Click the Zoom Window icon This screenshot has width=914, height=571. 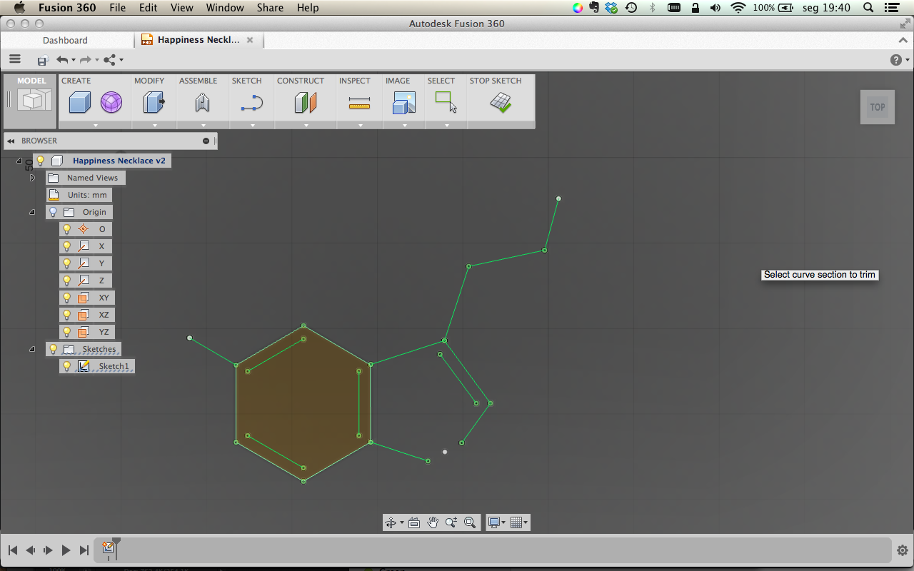[451, 522]
